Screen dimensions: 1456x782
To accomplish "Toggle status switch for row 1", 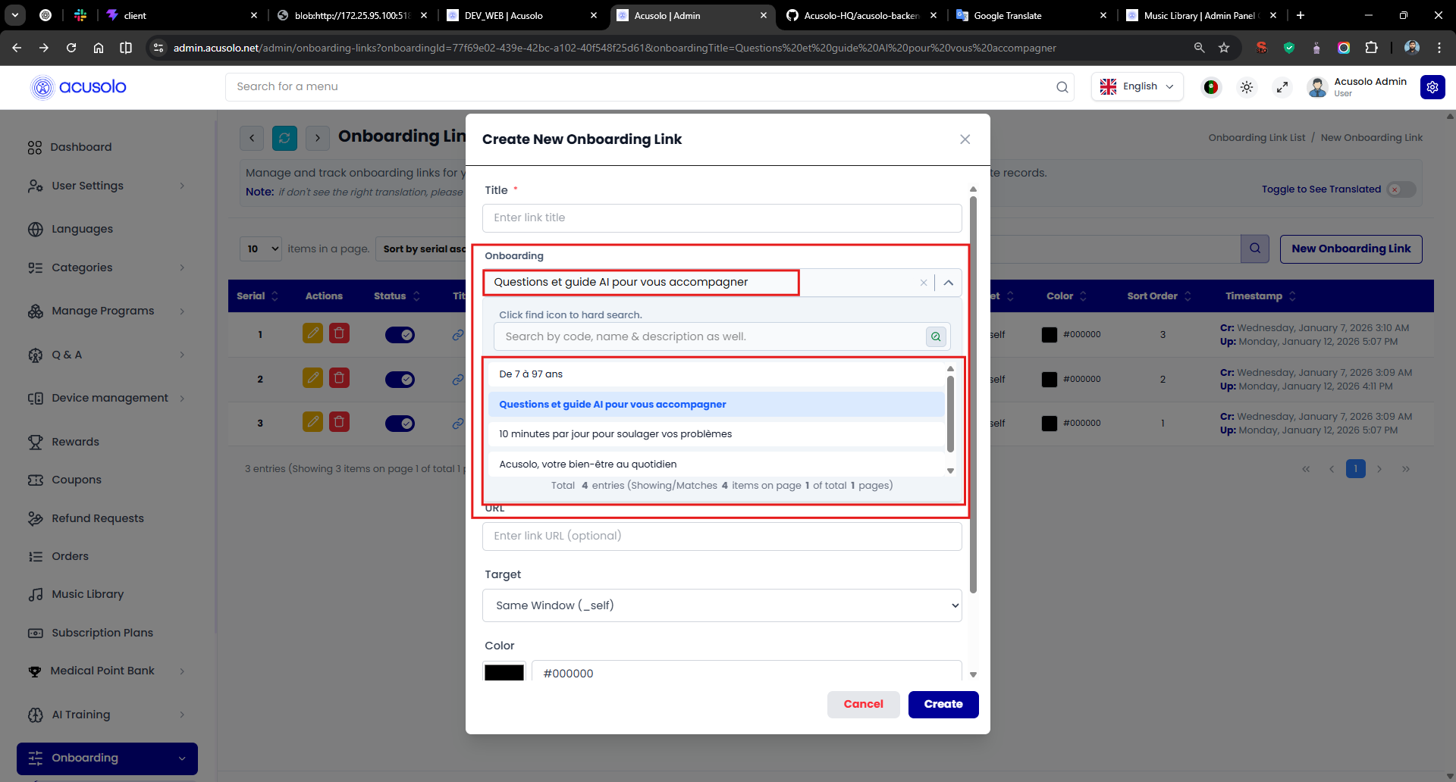I will coord(400,334).
